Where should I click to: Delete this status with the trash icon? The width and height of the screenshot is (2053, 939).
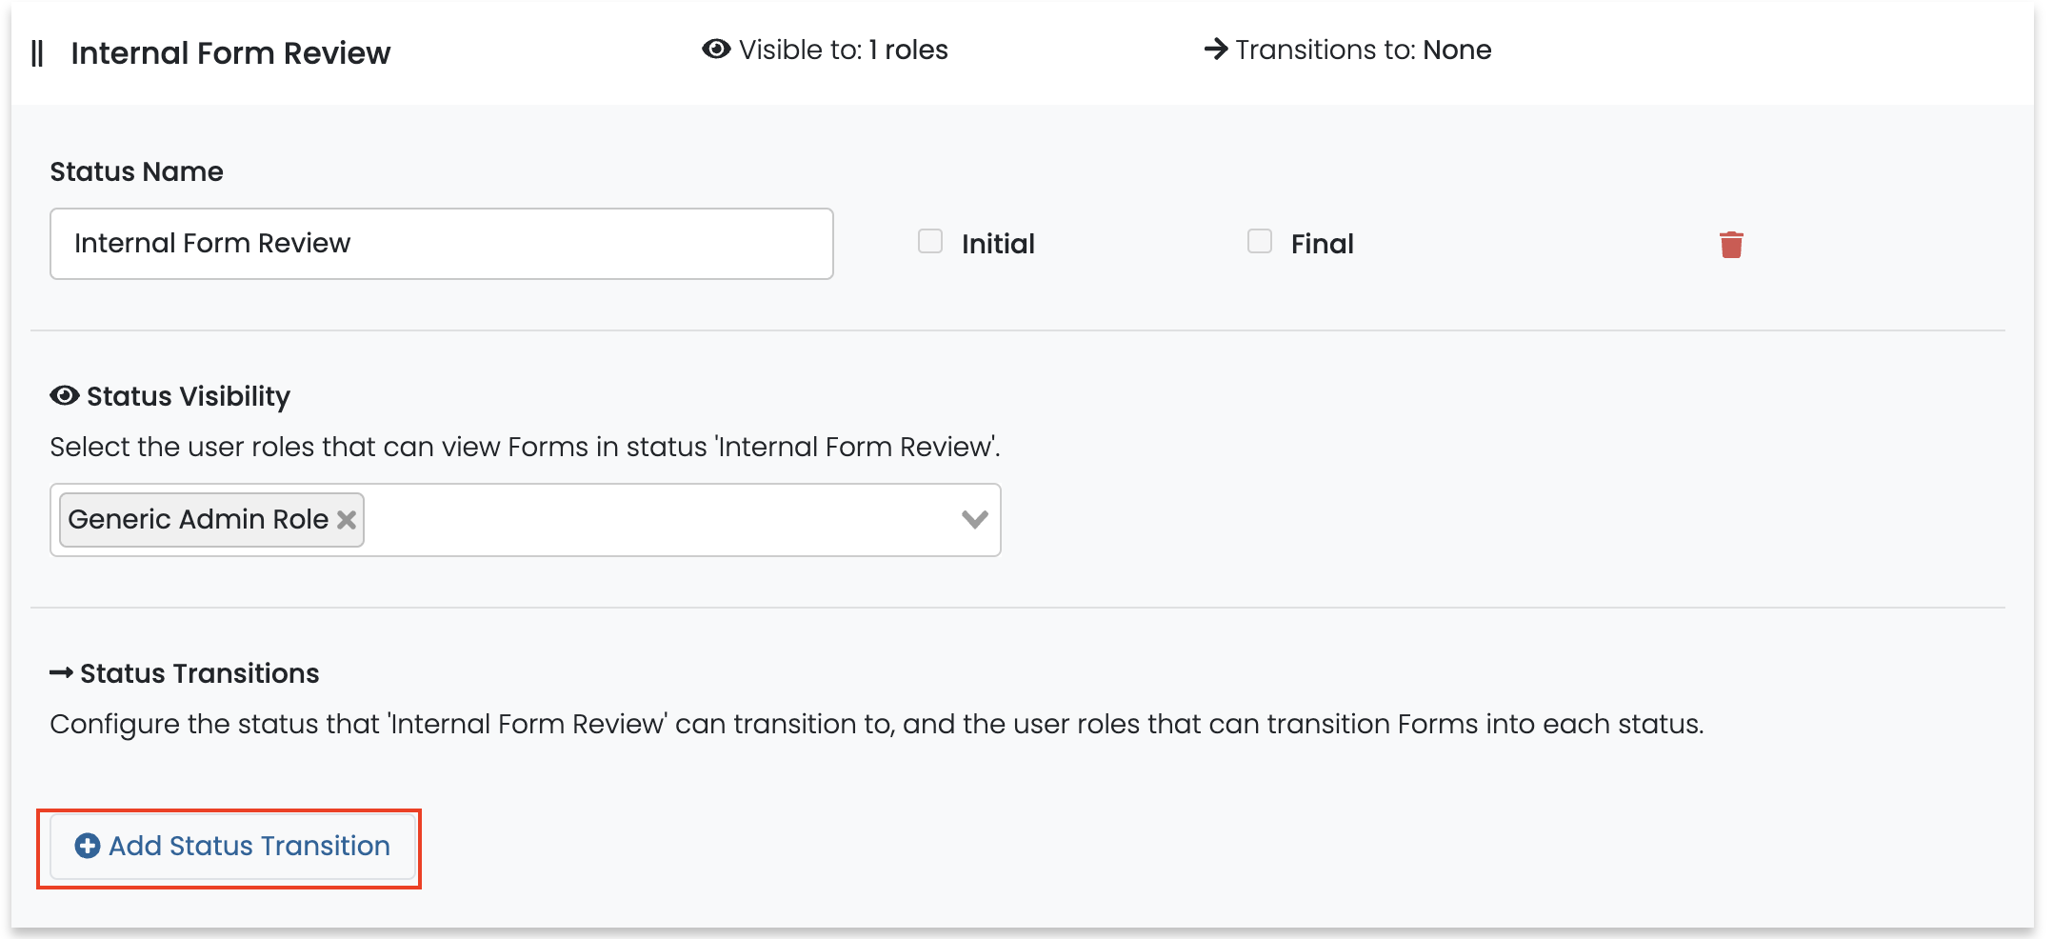pos(1731,245)
